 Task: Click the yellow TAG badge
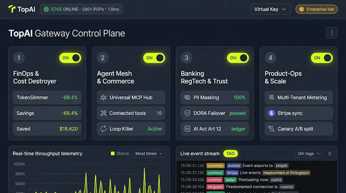(231, 154)
